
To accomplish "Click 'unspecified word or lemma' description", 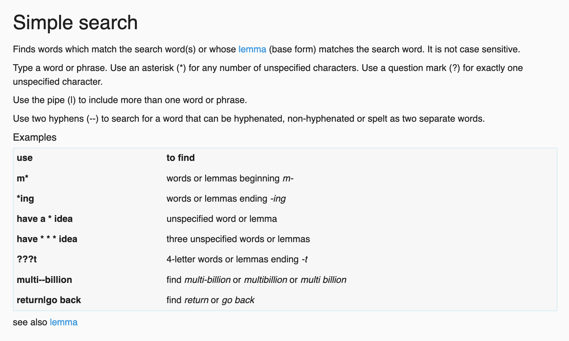I will (222, 219).
